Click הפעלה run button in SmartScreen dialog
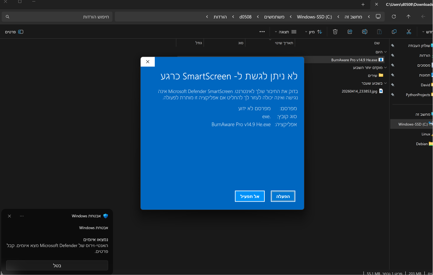The image size is (433, 275). [283, 196]
